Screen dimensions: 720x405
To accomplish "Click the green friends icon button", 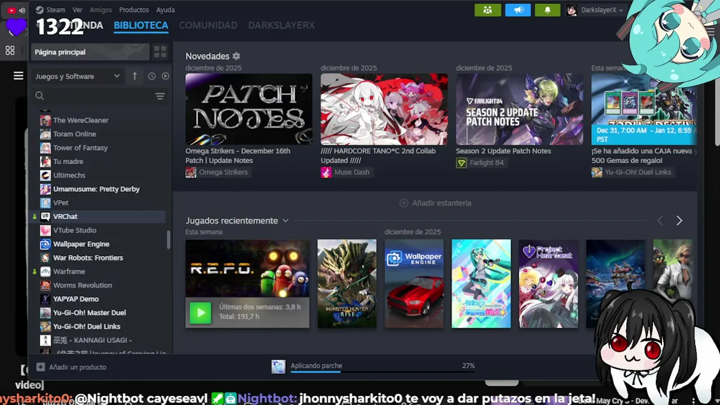I will [x=488, y=10].
